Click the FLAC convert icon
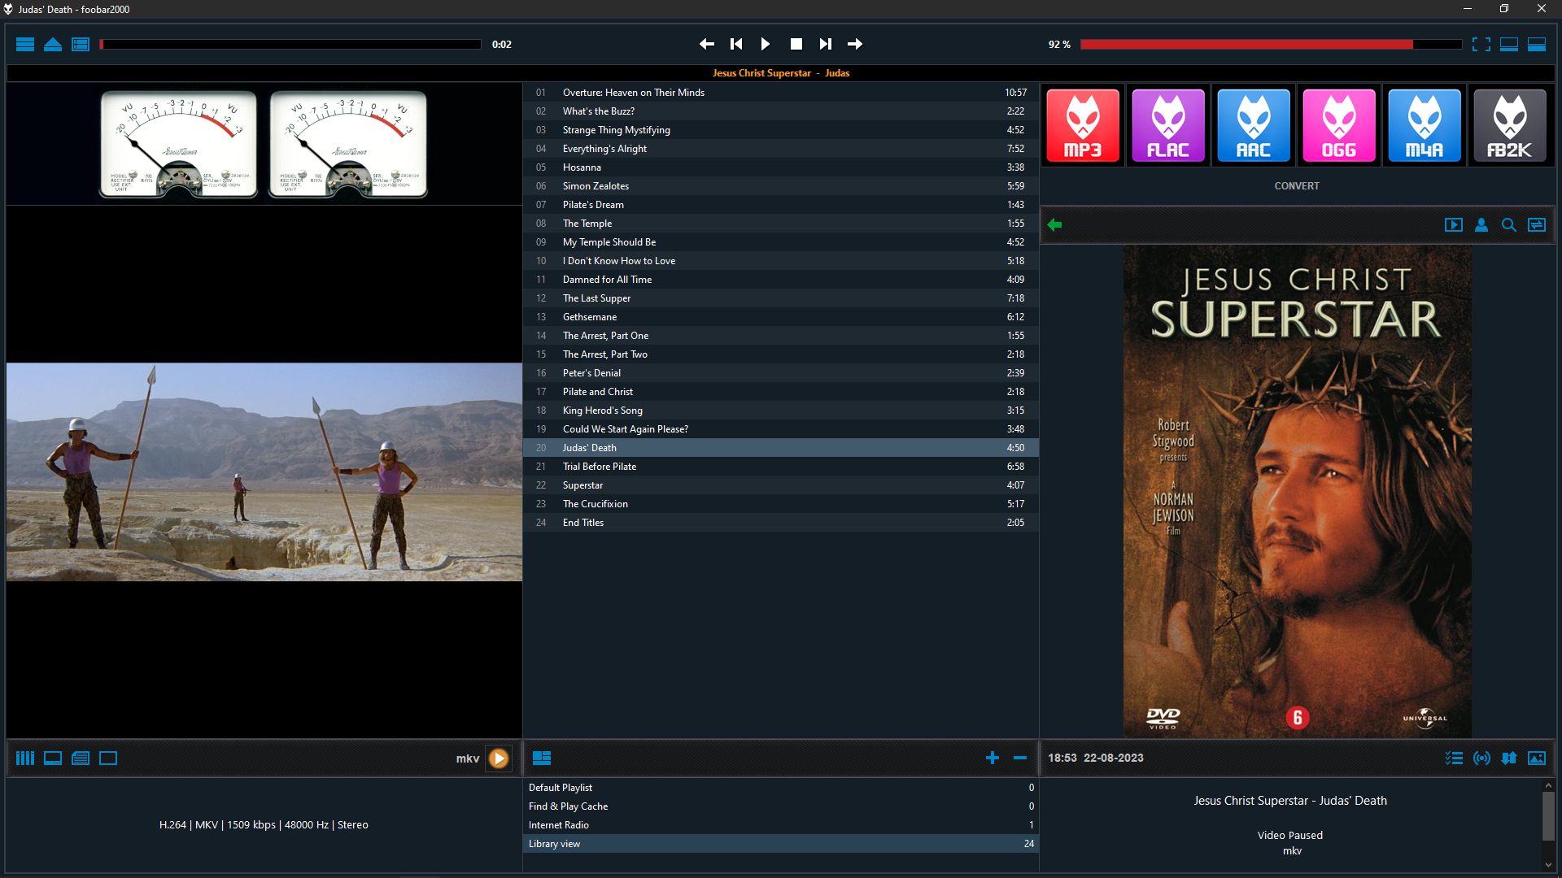1562x878 pixels. click(1168, 126)
